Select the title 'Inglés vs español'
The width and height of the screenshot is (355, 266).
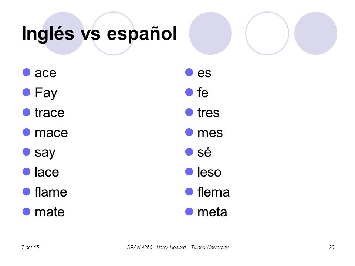[99, 34]
